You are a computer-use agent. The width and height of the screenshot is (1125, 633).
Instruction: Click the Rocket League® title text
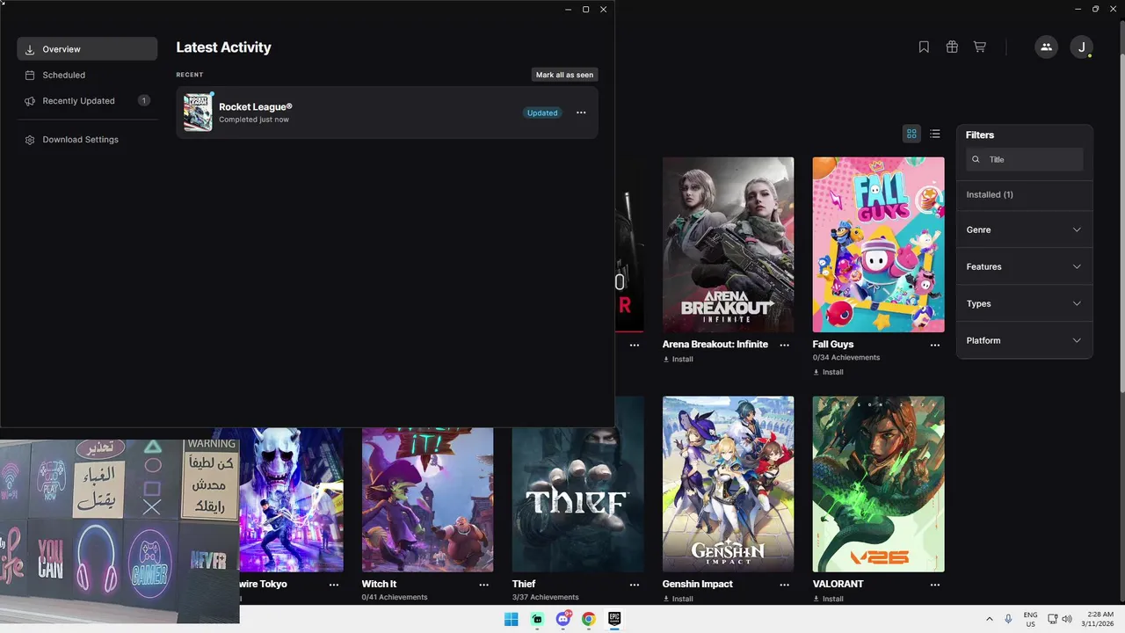tap(255, 106)
